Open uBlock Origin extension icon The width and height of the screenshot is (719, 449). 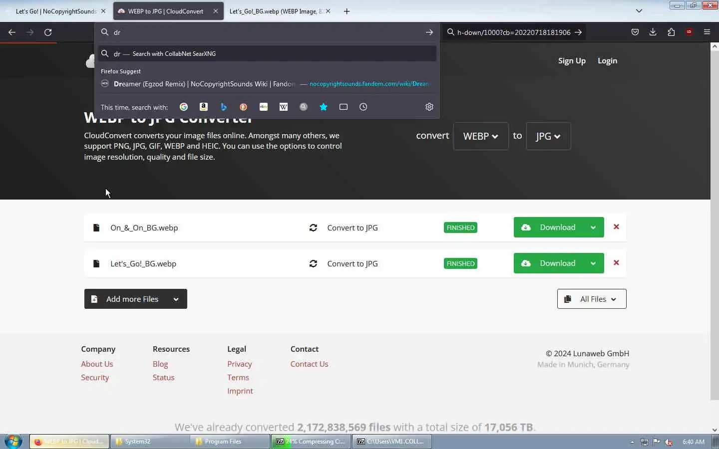689,32
